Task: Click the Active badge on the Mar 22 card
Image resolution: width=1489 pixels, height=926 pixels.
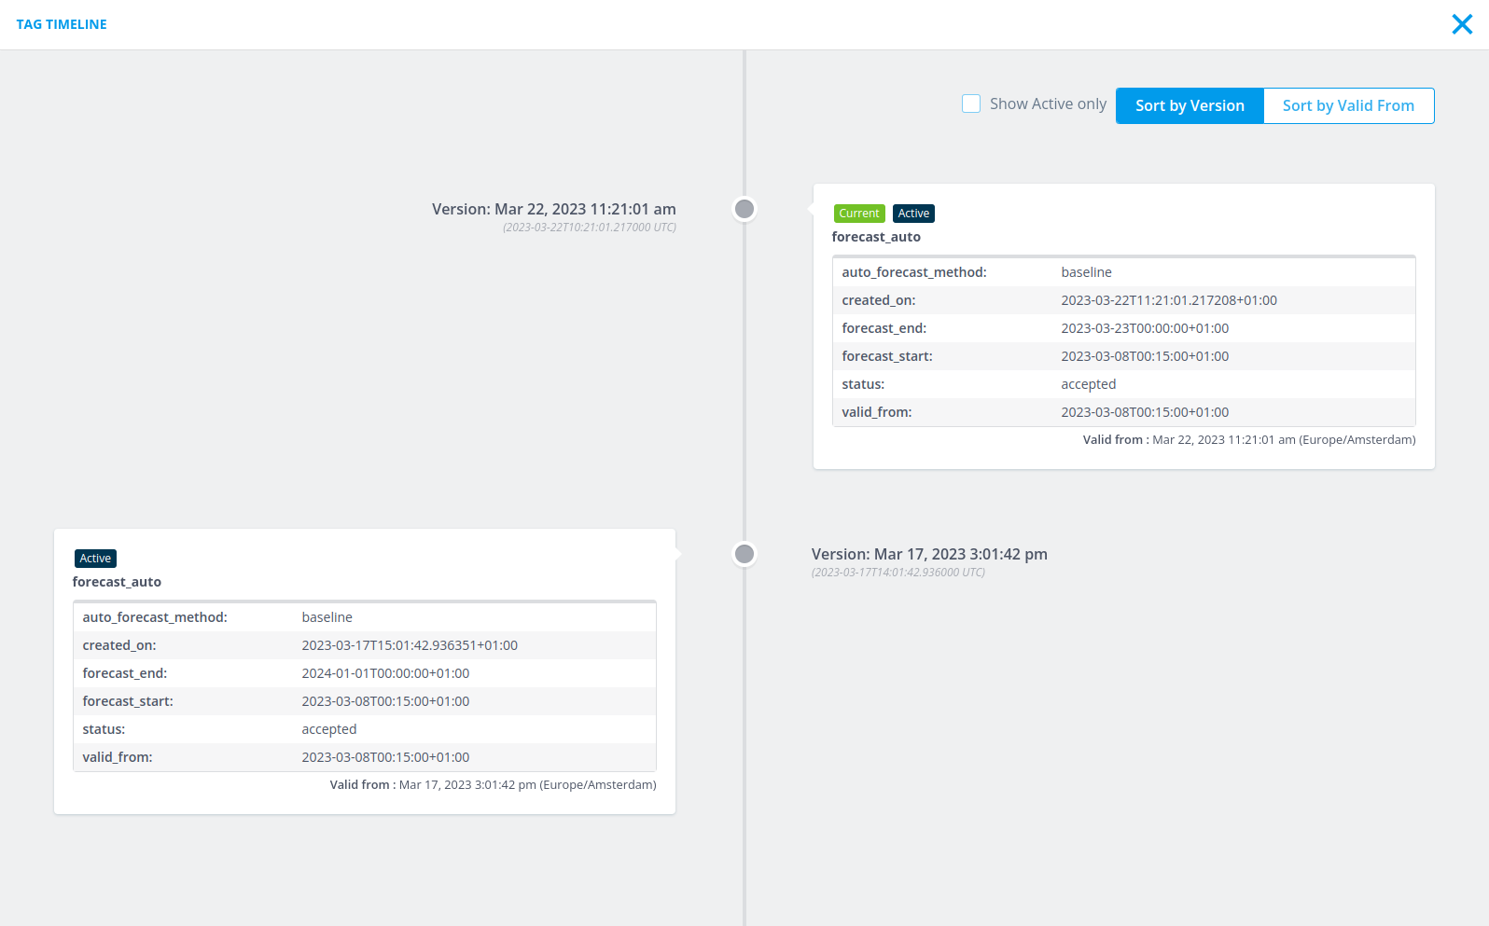Action: pyautogui.click(x=913, y=214)
